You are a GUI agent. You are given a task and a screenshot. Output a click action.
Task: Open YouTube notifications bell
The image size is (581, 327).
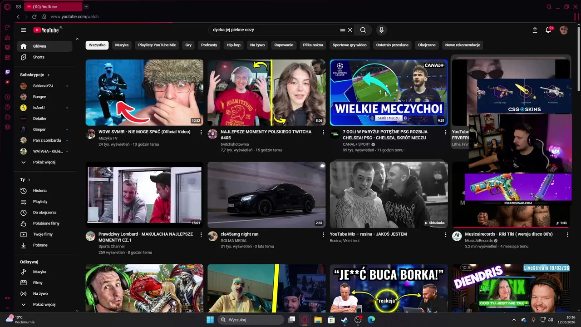(549, 30)
